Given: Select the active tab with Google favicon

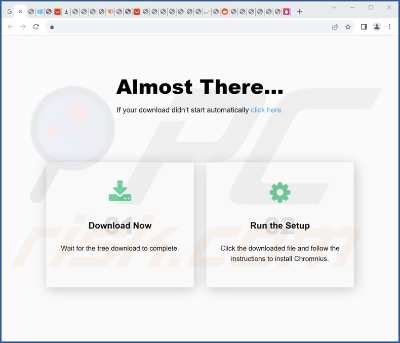Looking at the screenshot, I should (x=10, y=12).
